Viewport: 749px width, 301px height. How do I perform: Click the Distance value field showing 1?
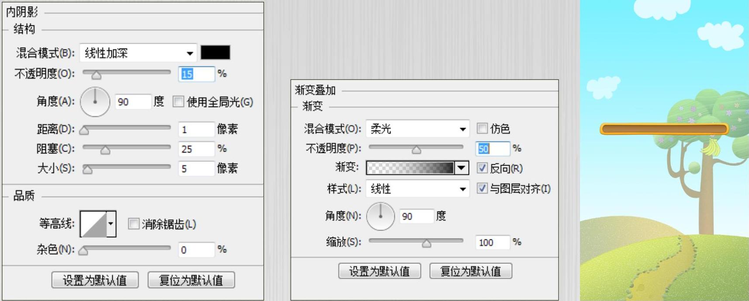(x=197, y=129)
